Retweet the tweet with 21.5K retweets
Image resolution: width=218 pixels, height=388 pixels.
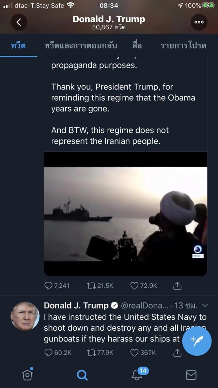[x=91, y=286]
